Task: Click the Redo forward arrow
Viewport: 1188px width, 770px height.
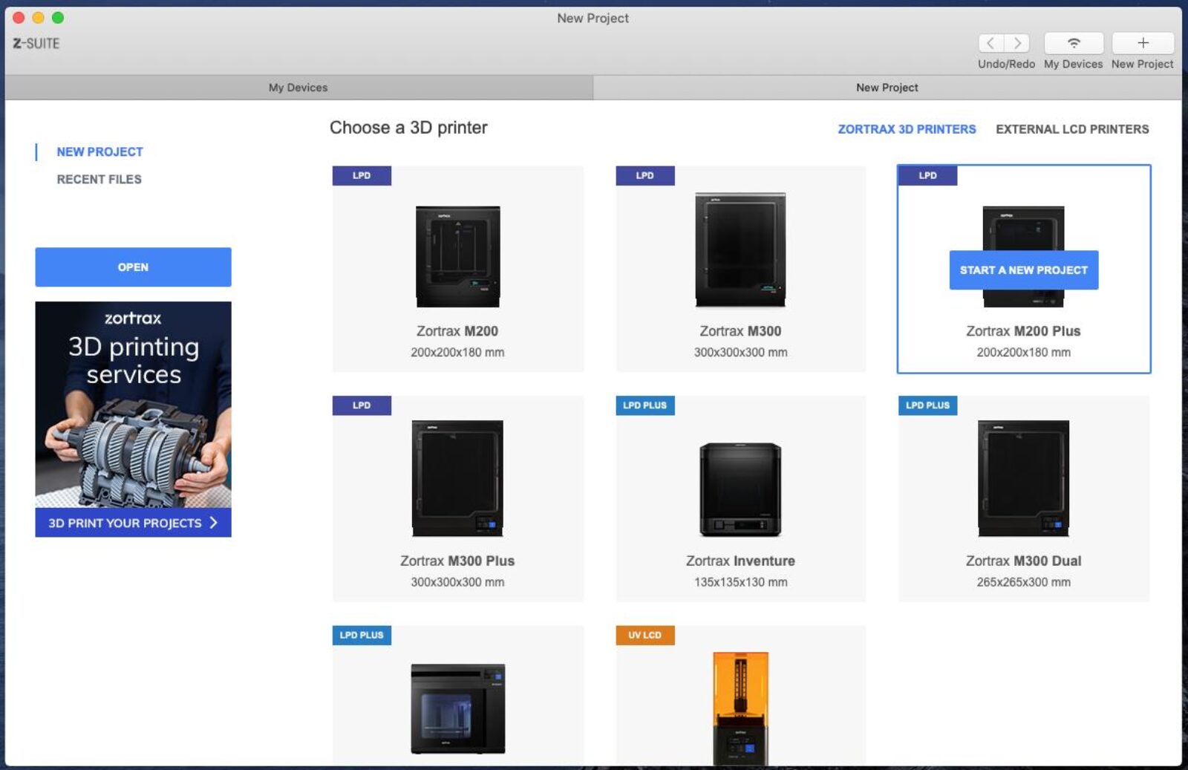Action: [1017, 43]
